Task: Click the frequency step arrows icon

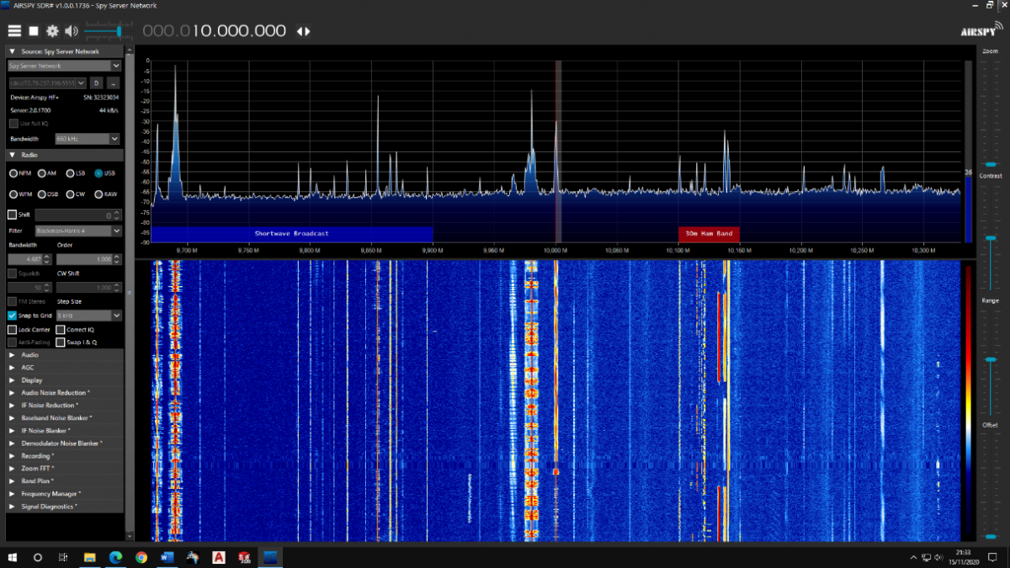Action: pos(303,32)
